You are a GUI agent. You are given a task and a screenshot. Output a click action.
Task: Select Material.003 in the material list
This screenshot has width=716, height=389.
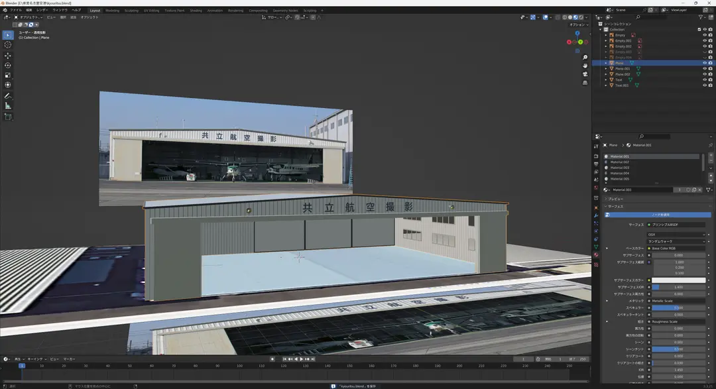pyautogui.click(x=652, y=168)
